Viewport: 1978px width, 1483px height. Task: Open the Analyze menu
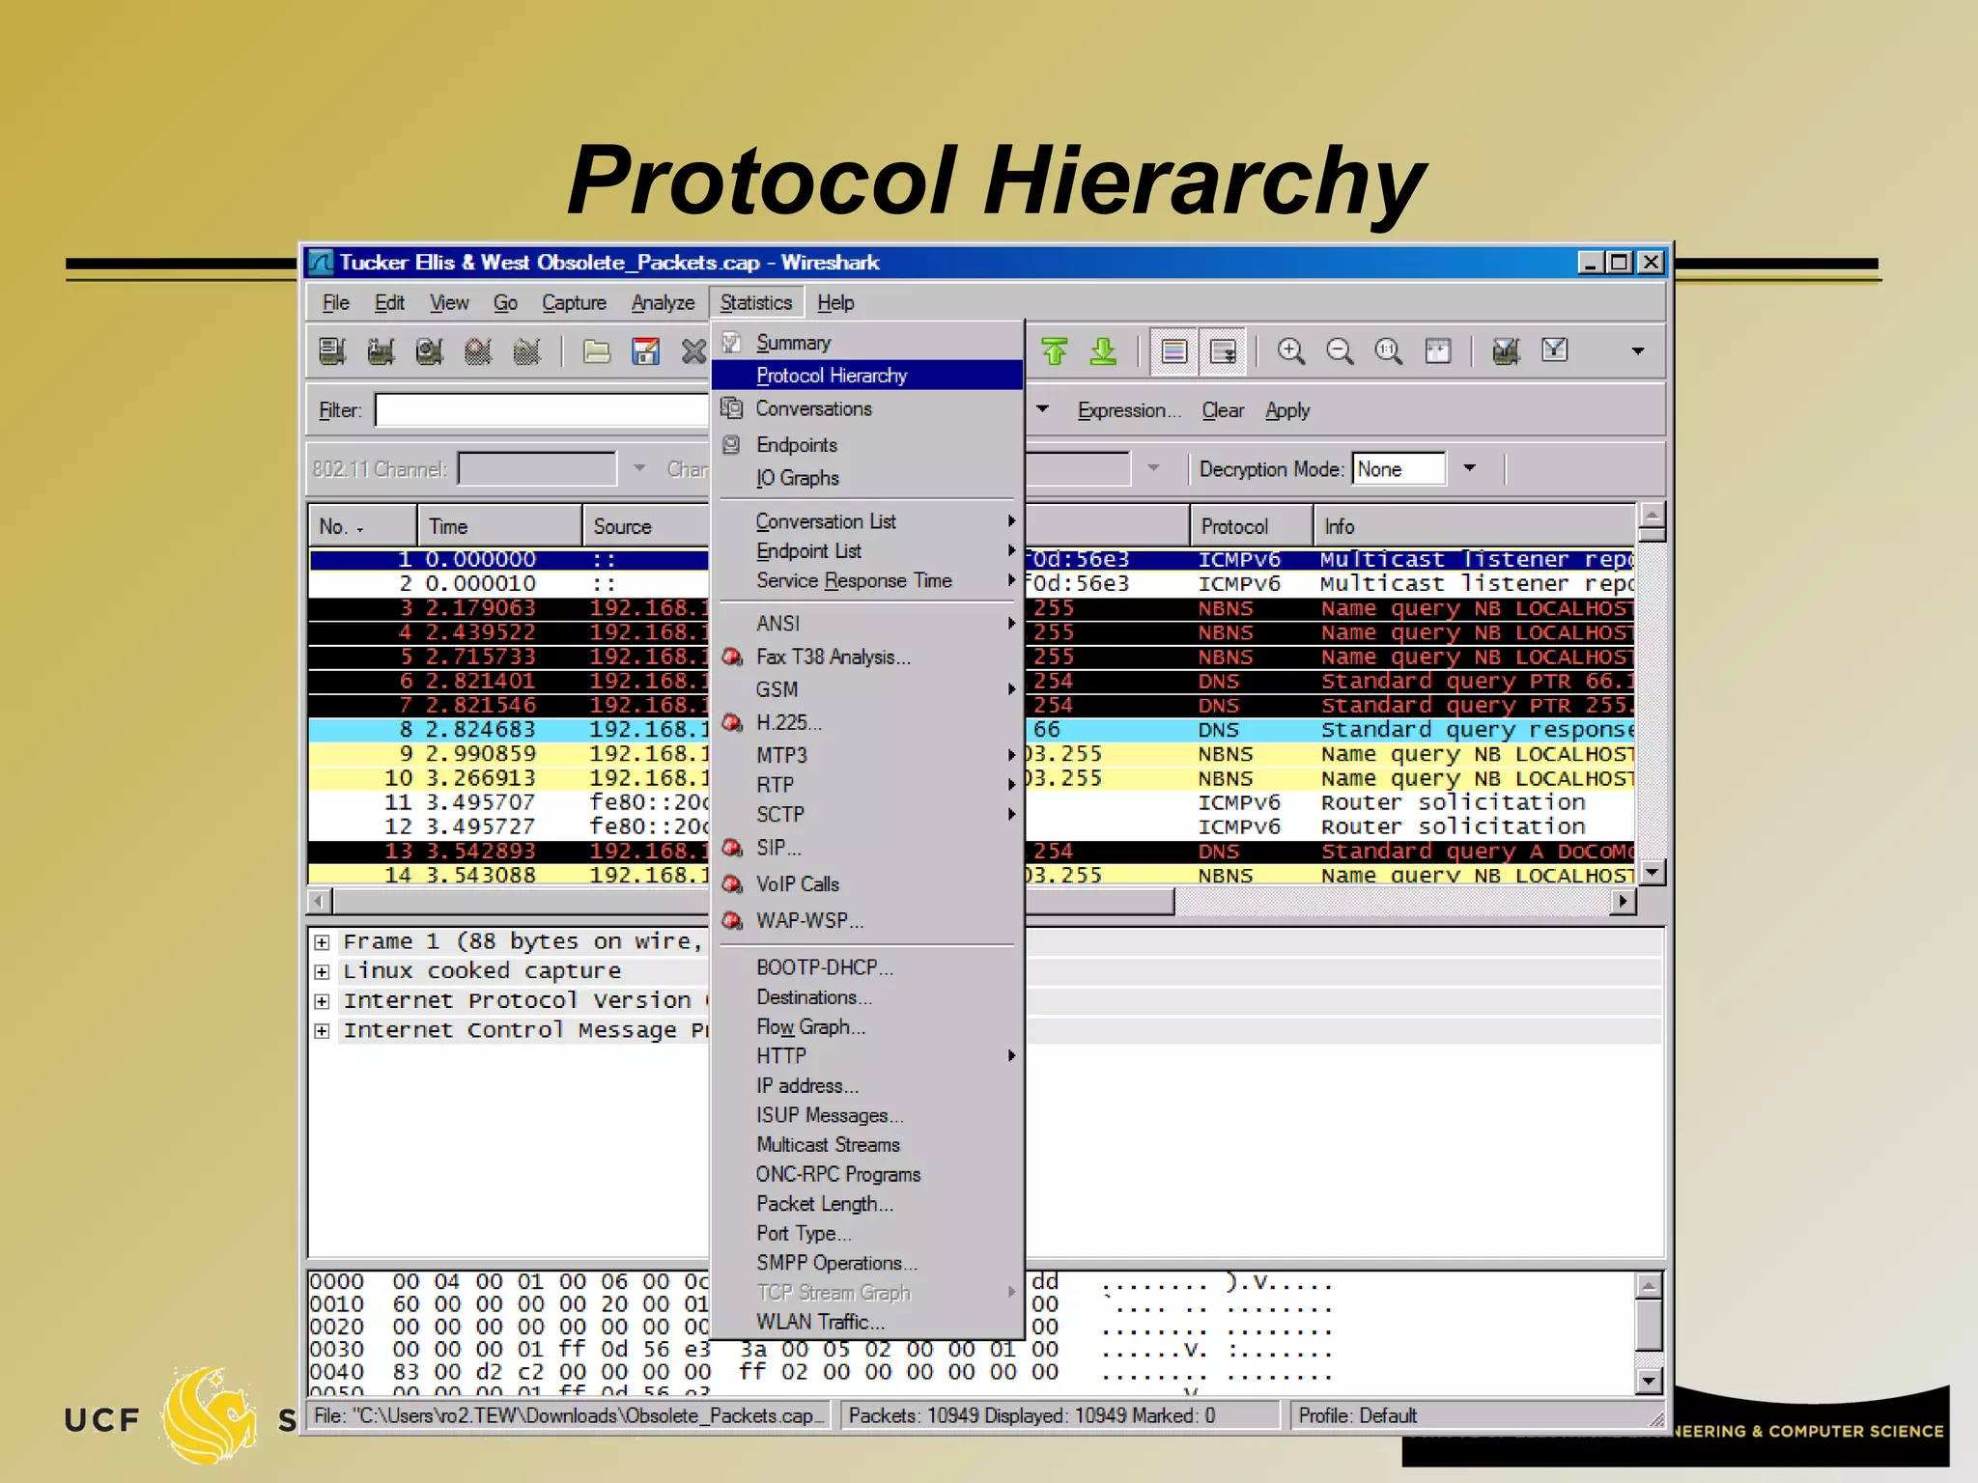point(663,303)
